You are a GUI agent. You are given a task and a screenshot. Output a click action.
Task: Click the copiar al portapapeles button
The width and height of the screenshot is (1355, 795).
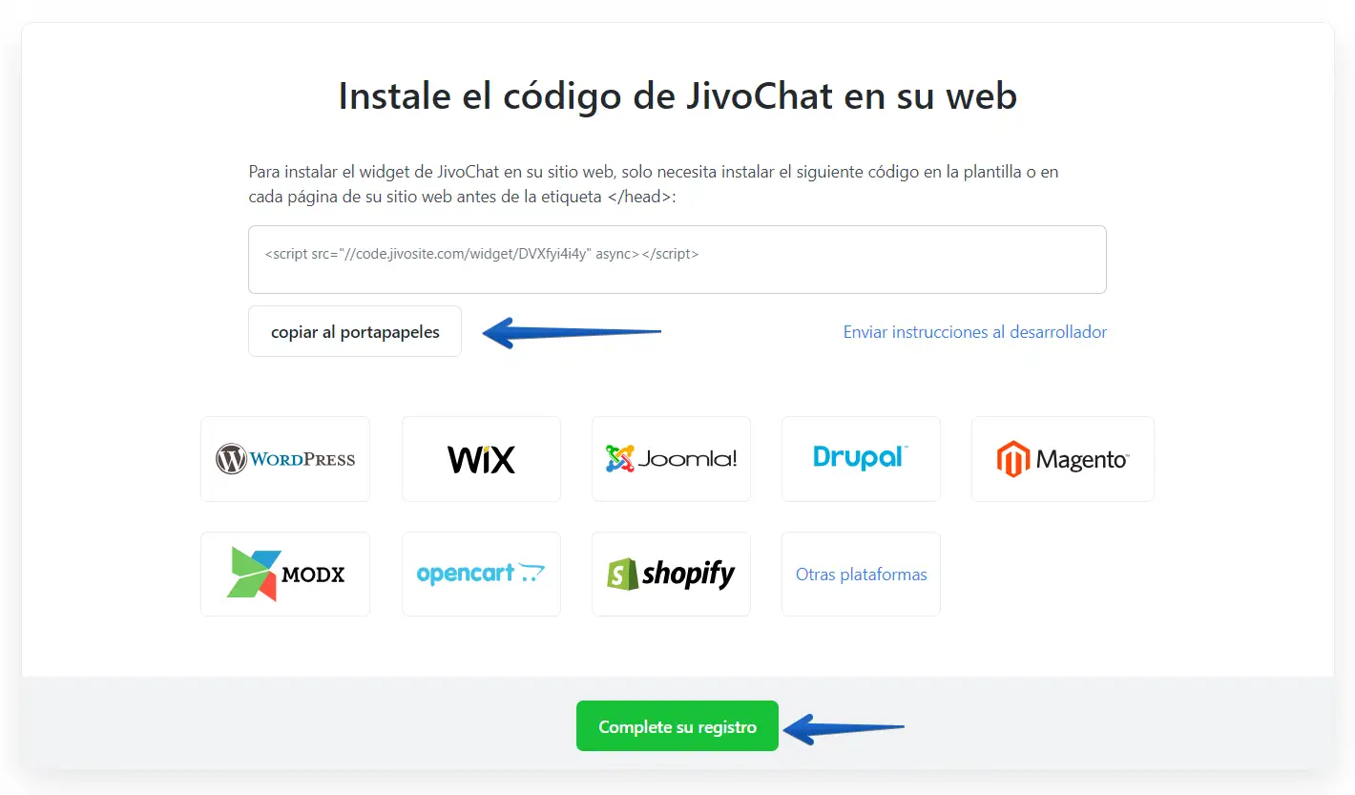click(x=355, y=331)
